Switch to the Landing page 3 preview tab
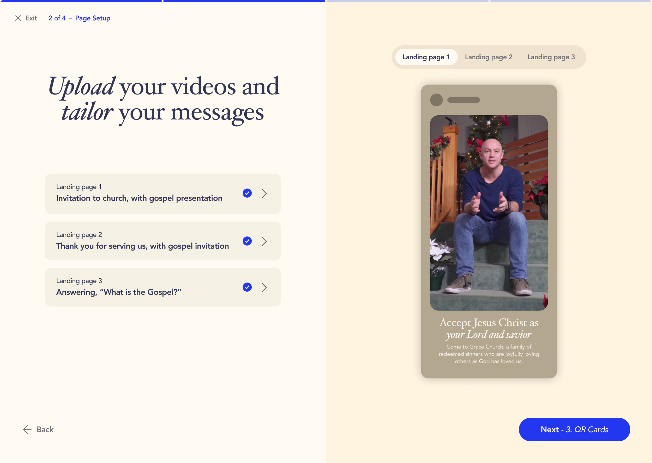Image resolution: width=652 pixels, height=463 pixels. click(551, 57)
